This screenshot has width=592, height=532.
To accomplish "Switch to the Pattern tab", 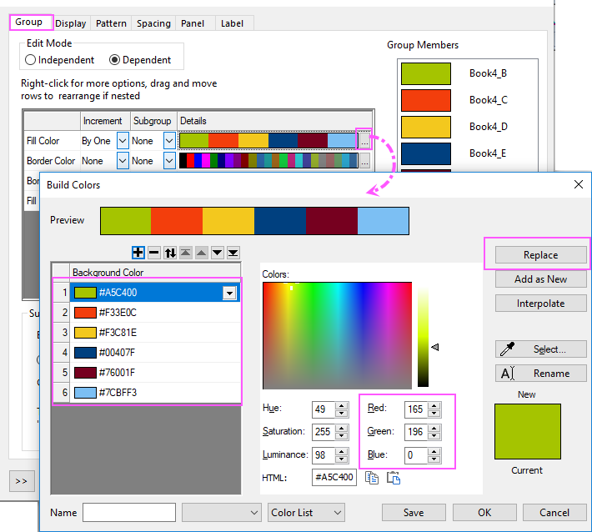I will coord(111,23).
